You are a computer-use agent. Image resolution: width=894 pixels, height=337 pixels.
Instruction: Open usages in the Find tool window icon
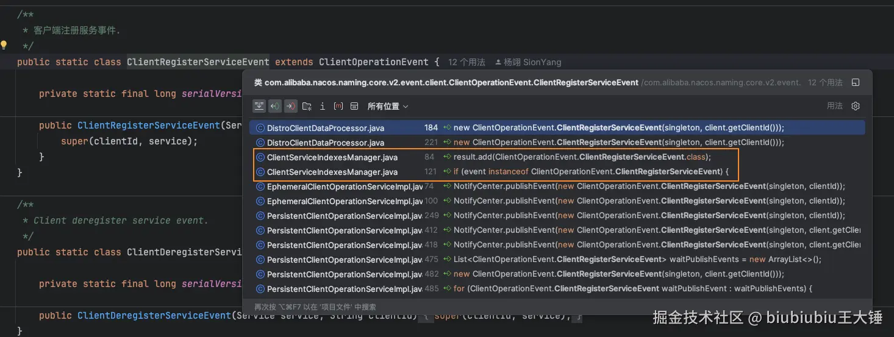(856, 82)
